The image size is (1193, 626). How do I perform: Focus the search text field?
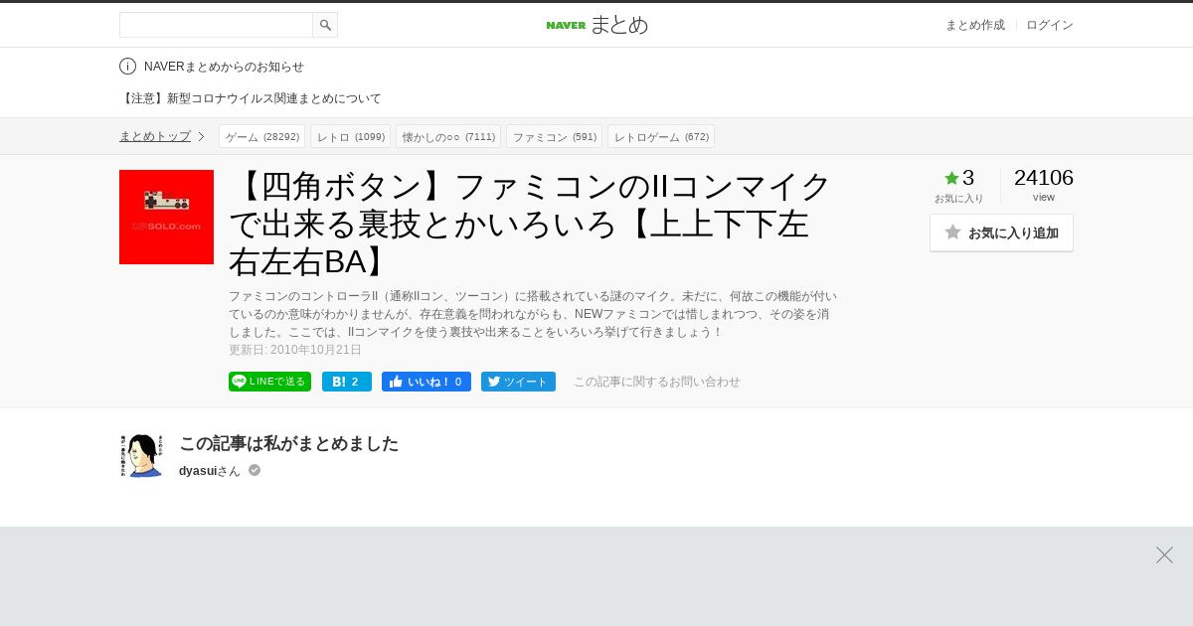216,25
